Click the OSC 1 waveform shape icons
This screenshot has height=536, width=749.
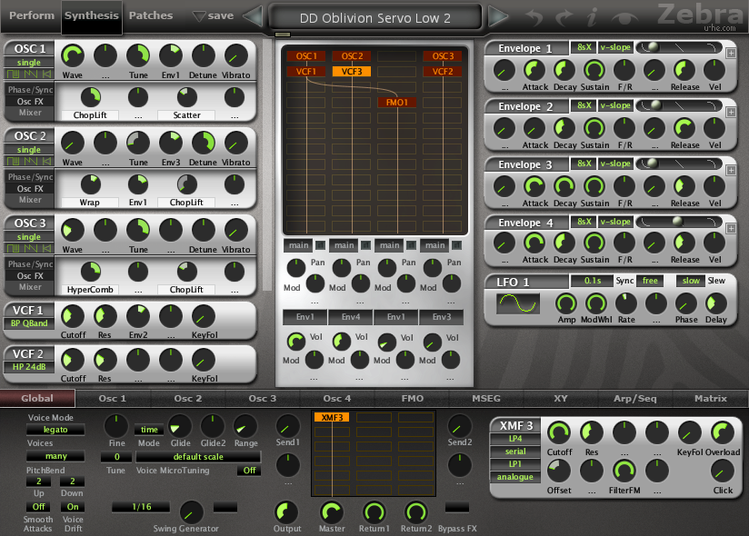(29, 74)
